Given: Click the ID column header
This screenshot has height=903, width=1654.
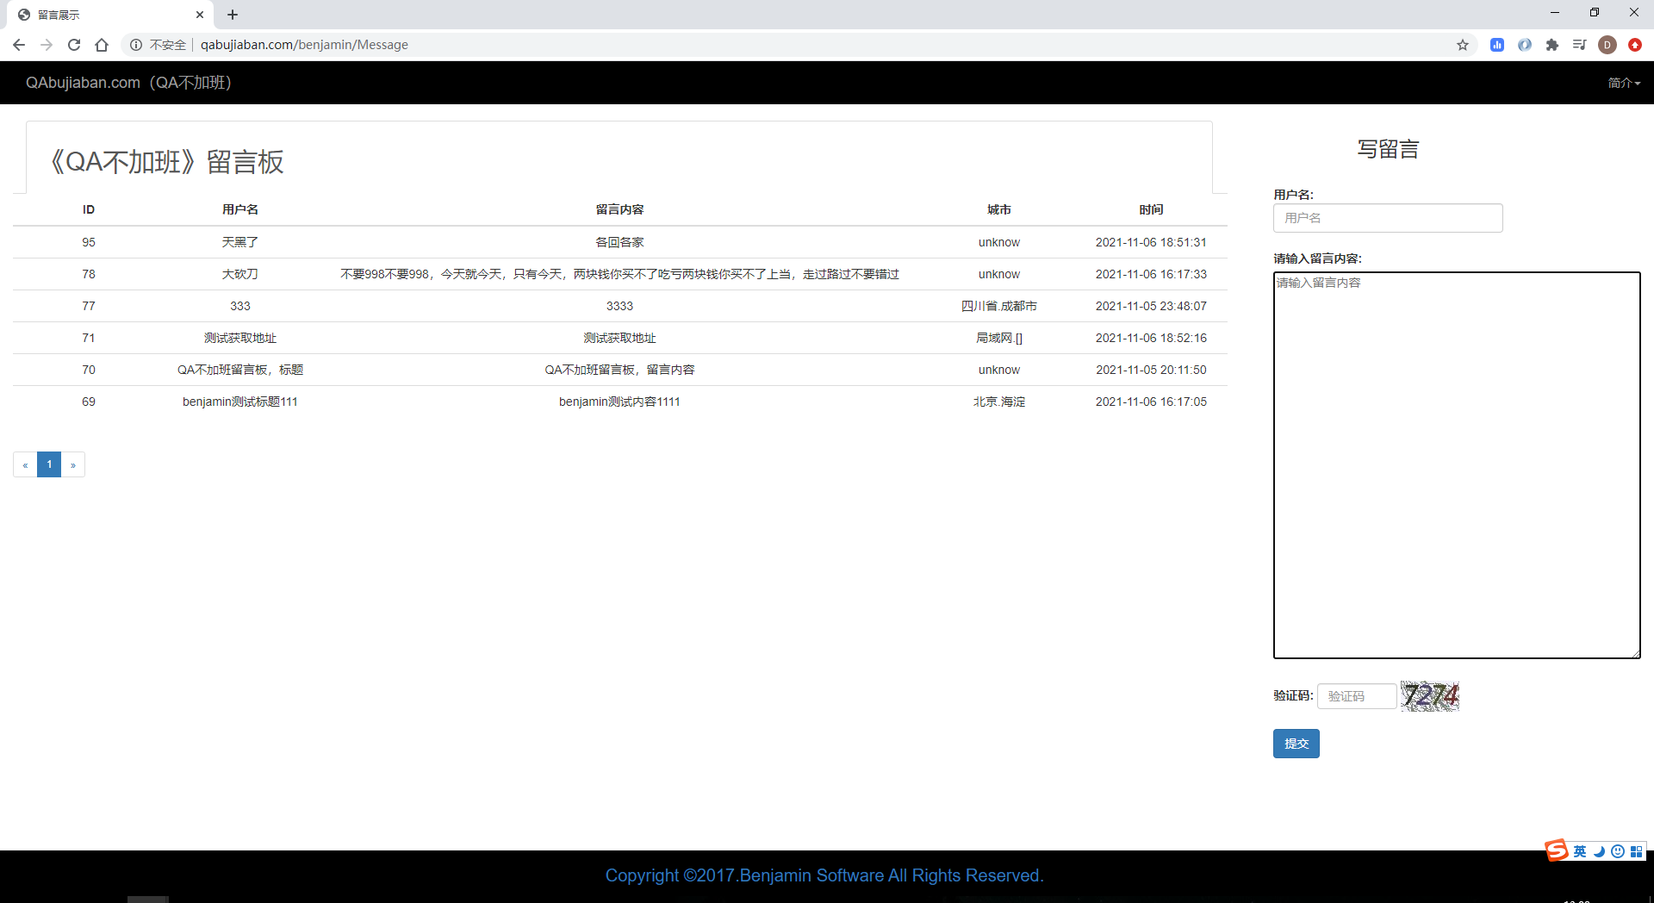Looking at the screenshot, I should pyautogui.click(x=89, y=209).
